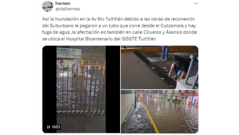Pause the video with the pause icon
This screenshot has height=135, width=239.
(49, 127)
